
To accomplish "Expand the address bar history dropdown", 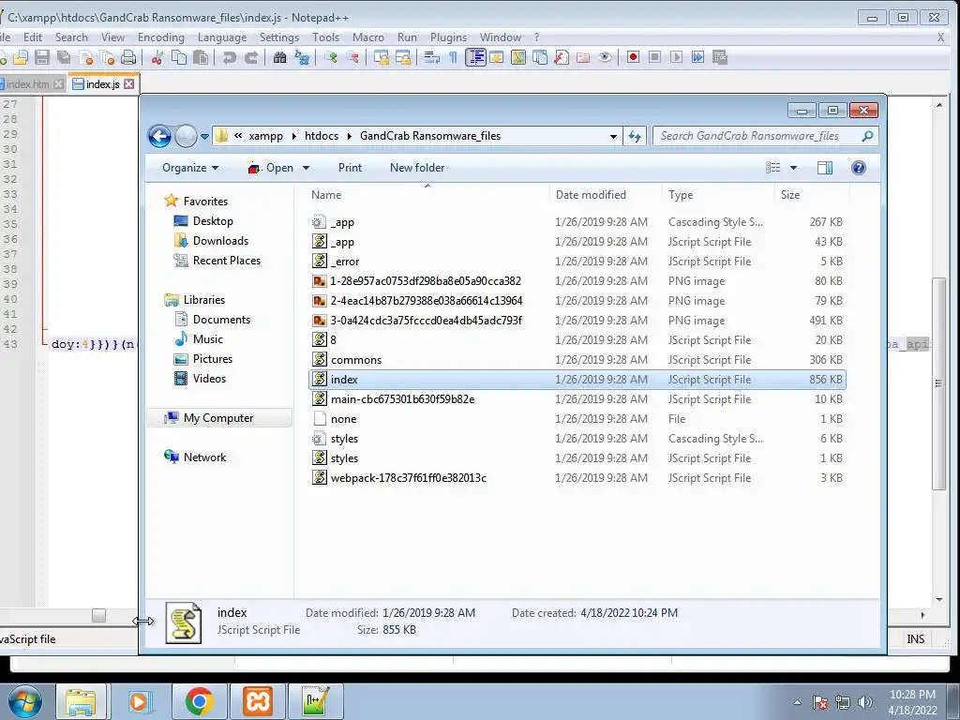I will [x=613, y=137].
